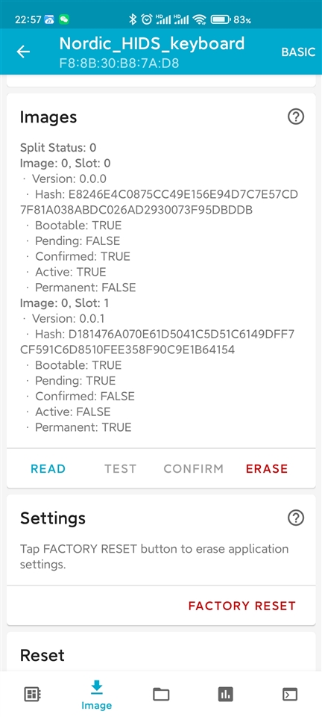
Task: Click the TEST image button
Action: (121, 469)
